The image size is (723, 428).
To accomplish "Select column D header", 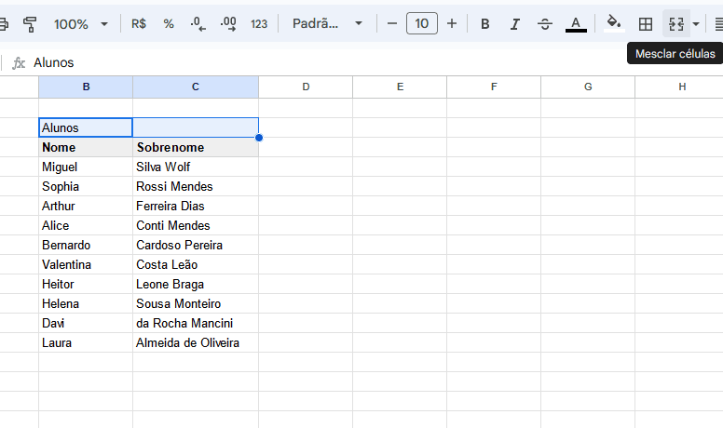I will click(x=306, y=87).
